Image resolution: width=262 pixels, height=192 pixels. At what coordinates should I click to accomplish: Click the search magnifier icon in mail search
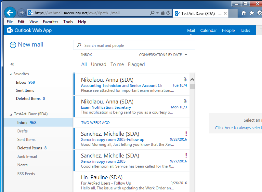(79, 45)
